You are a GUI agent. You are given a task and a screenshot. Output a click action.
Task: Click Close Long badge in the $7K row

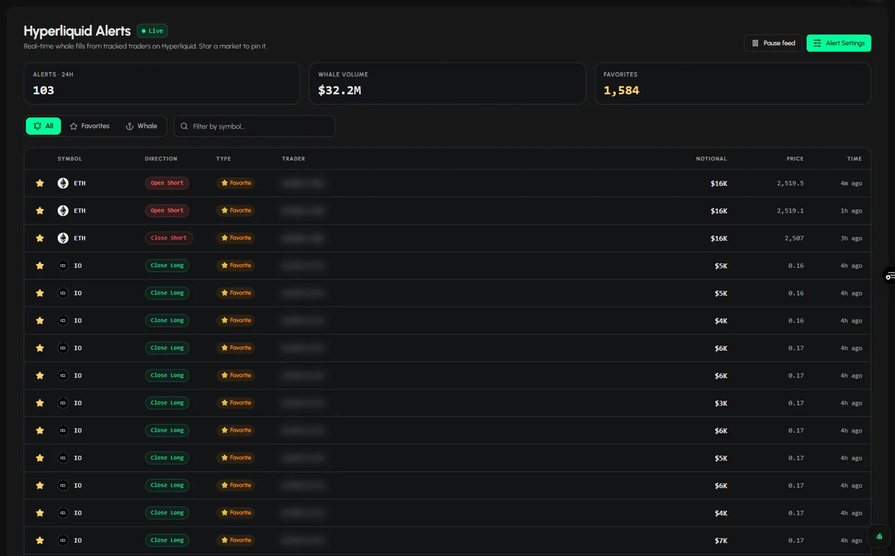tap(167, 540)
